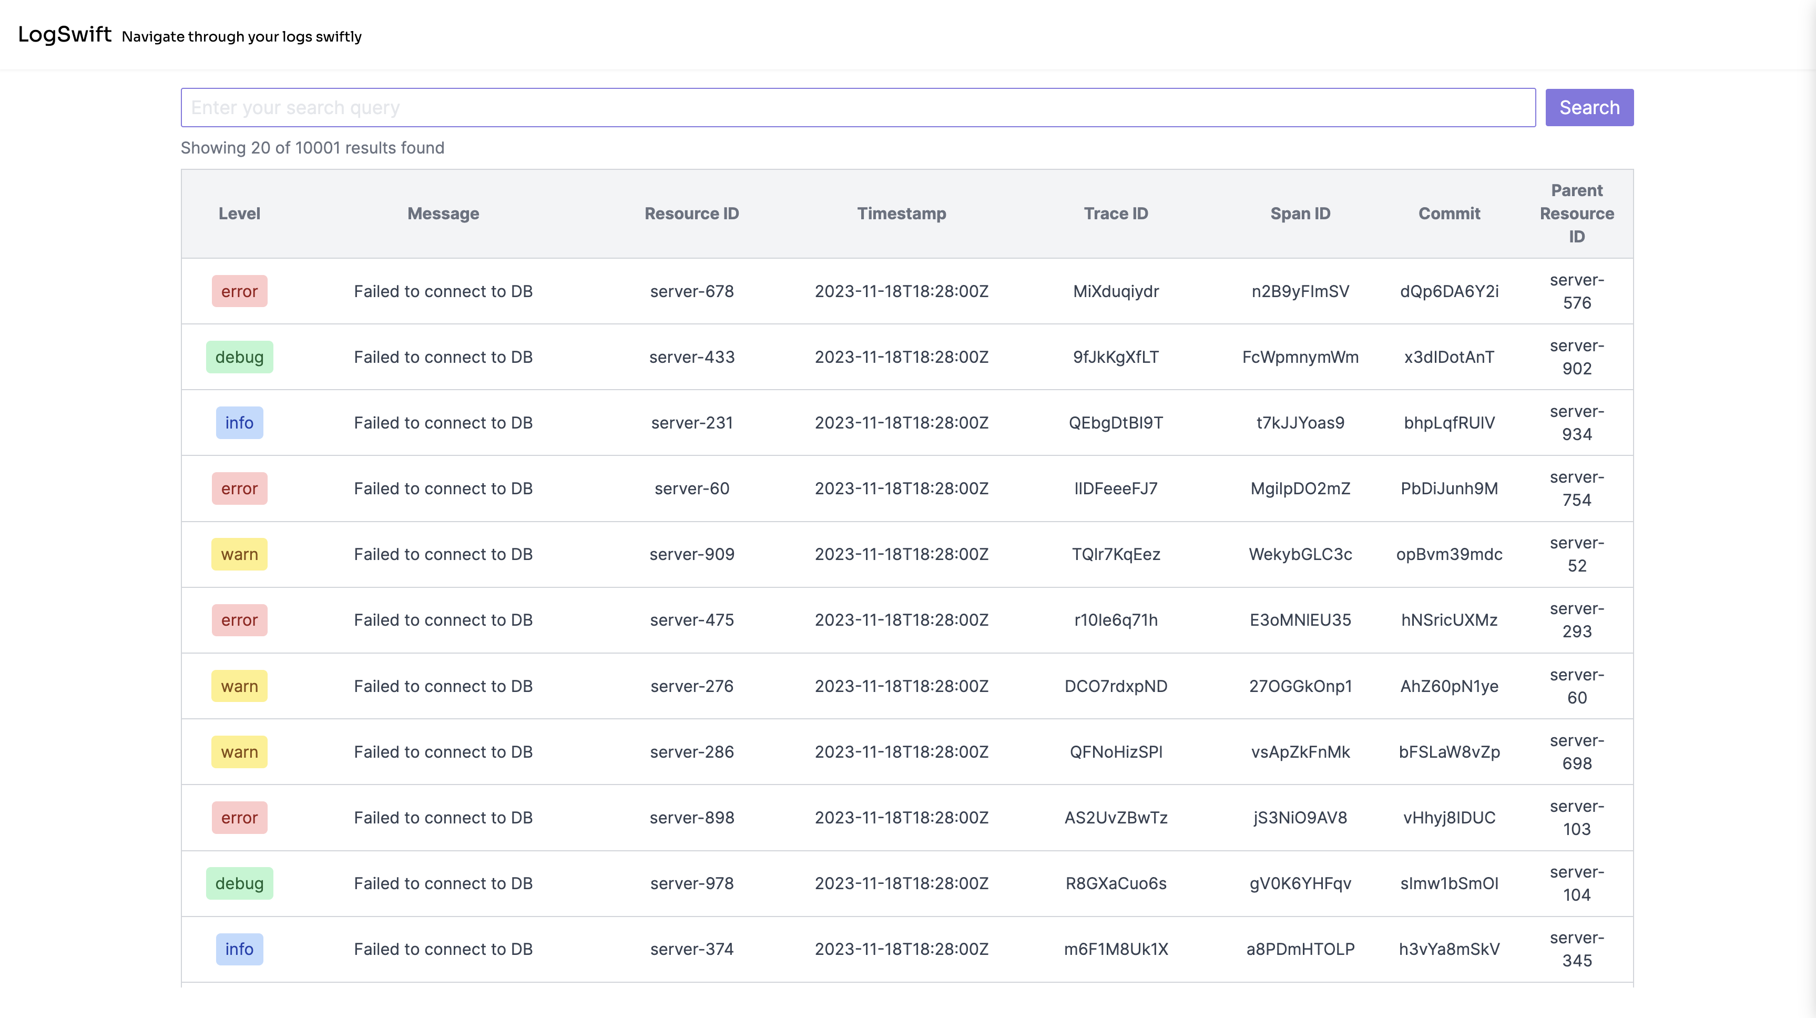Select commit dQp6DA6Y2i
The image size is (1816, 1018).
coord(1448,291)
